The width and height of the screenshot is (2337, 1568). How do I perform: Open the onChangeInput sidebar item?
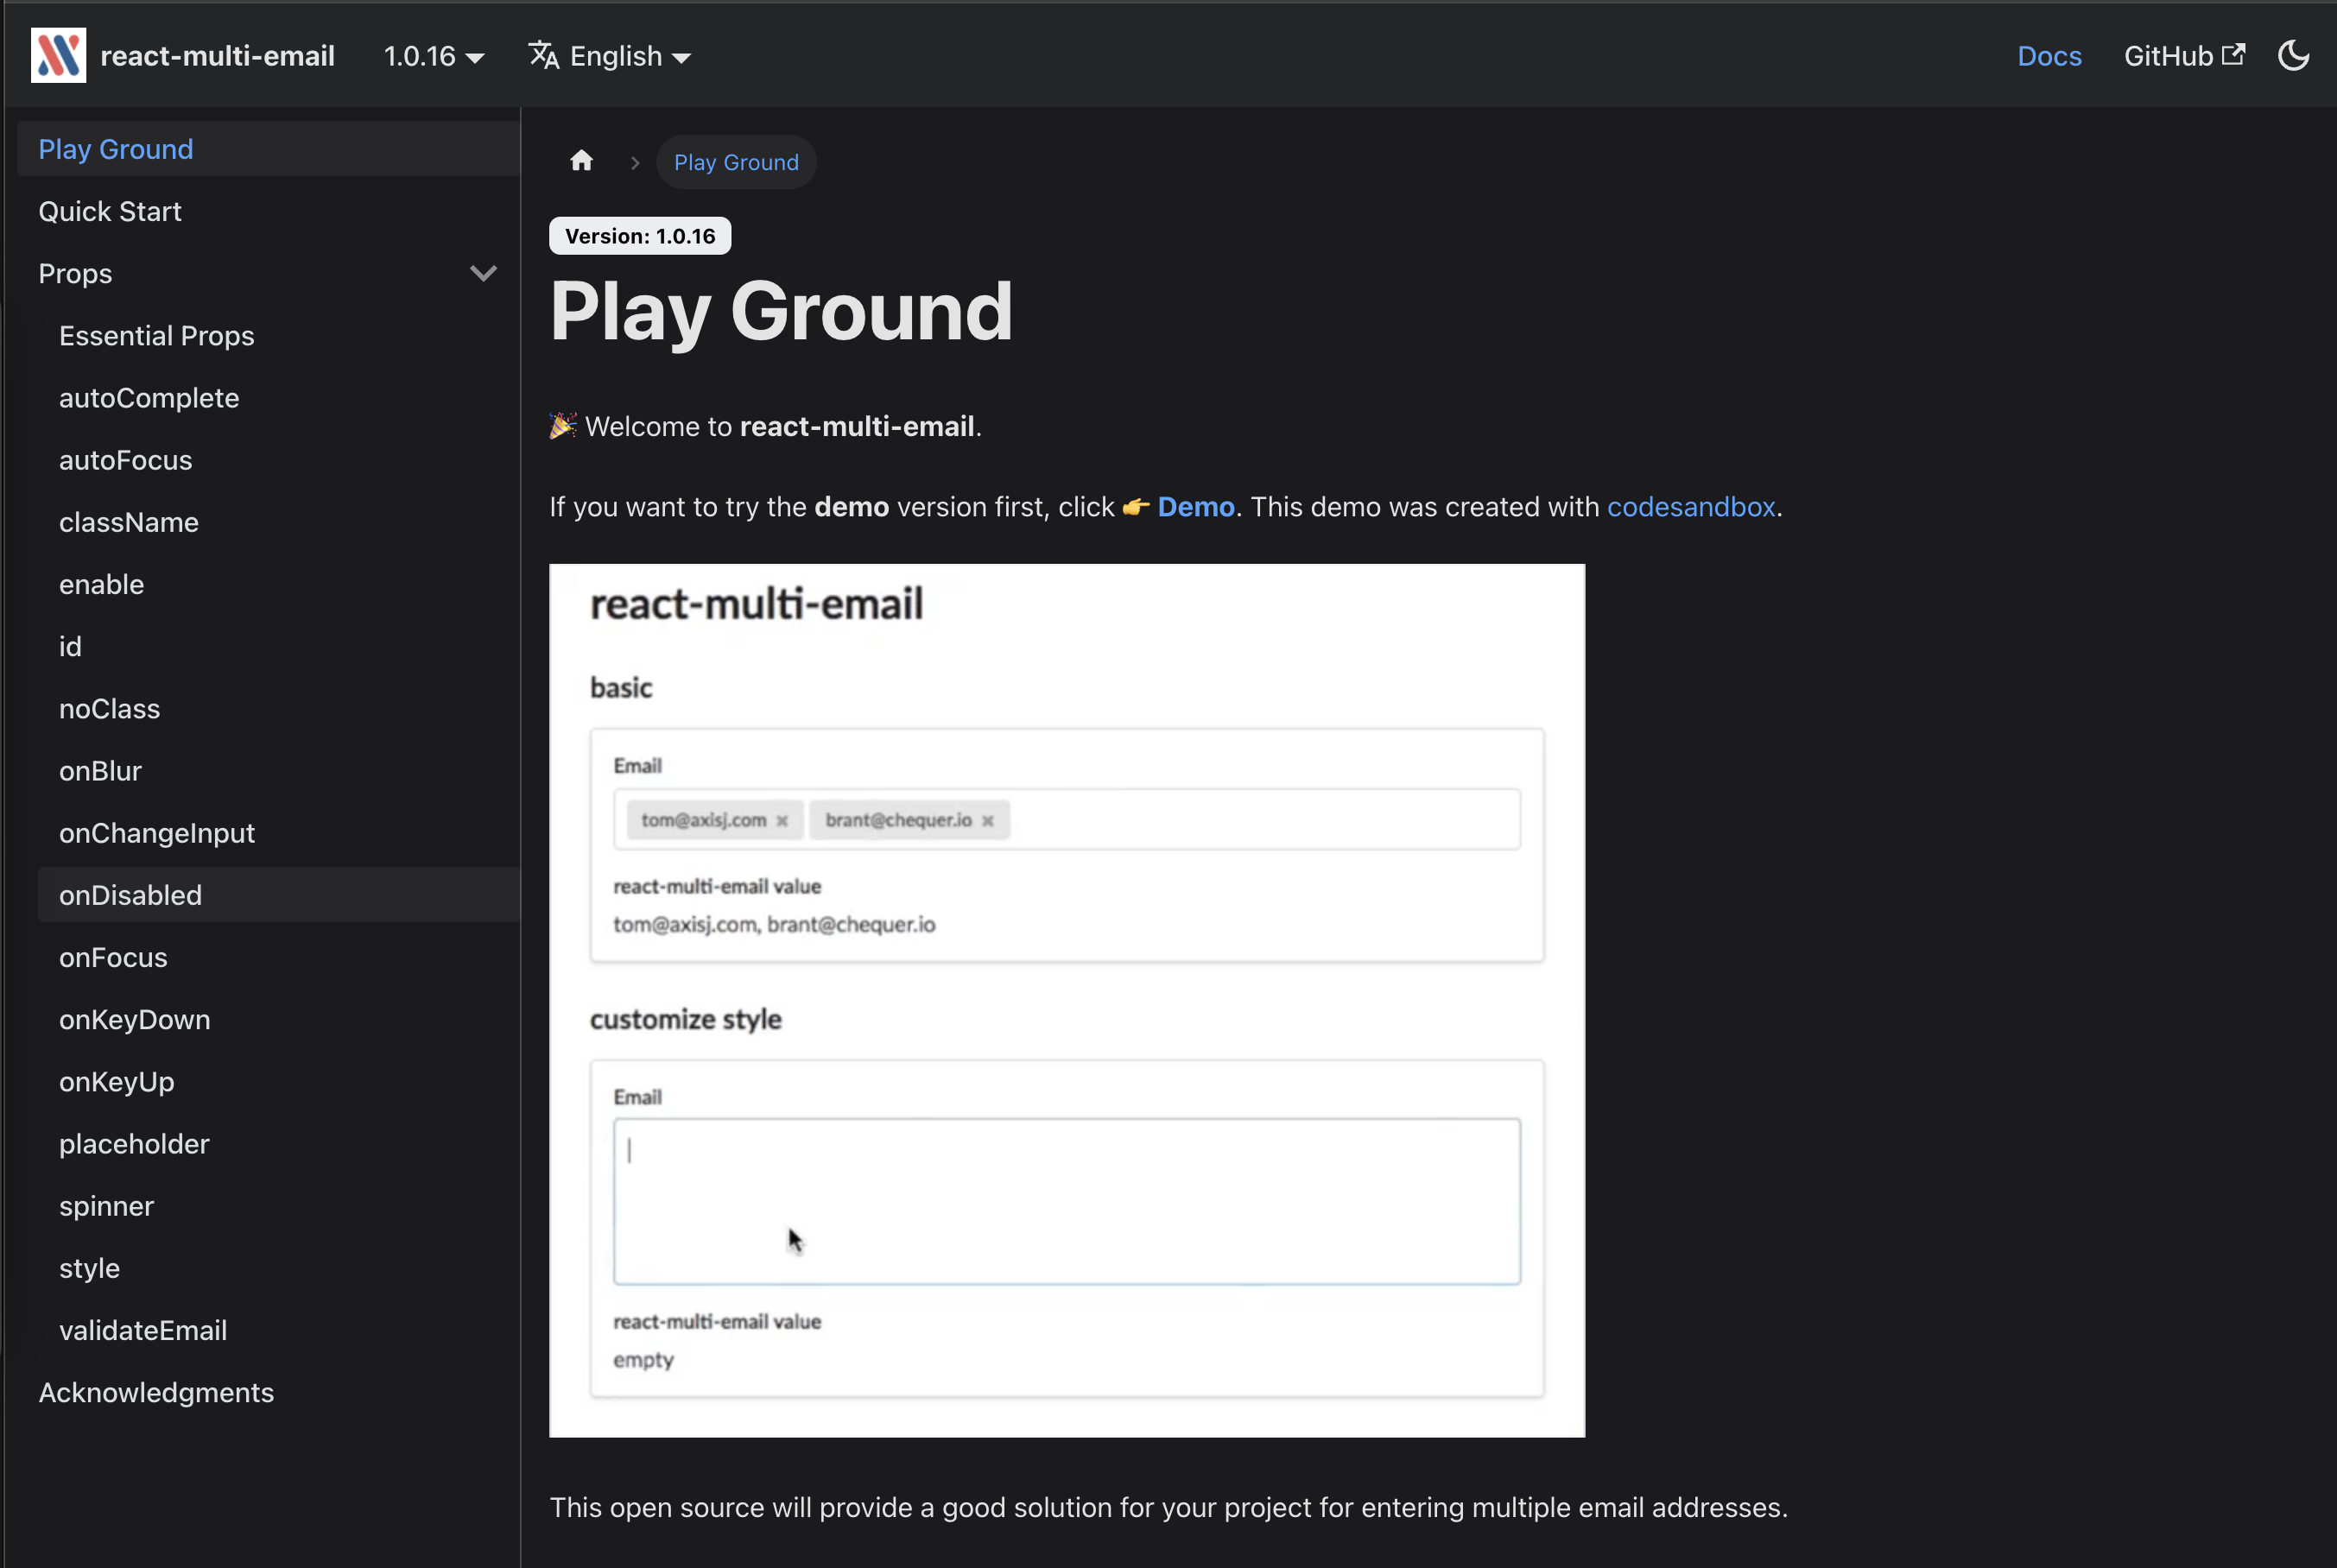click(156, 833)
